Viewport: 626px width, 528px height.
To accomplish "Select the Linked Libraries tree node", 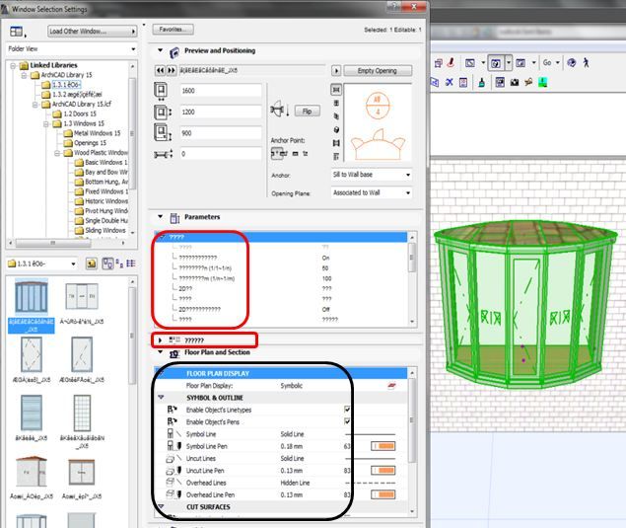I will [53, 65].
